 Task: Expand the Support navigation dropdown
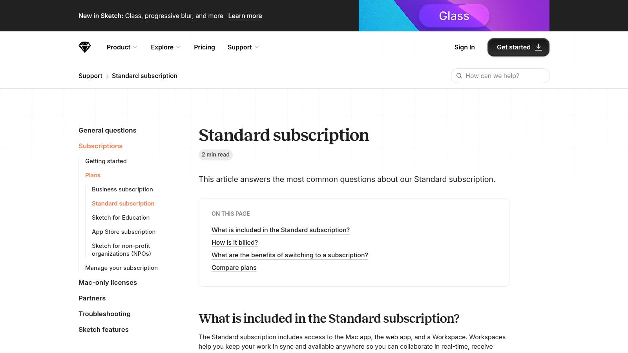click(x=243, y=47)
